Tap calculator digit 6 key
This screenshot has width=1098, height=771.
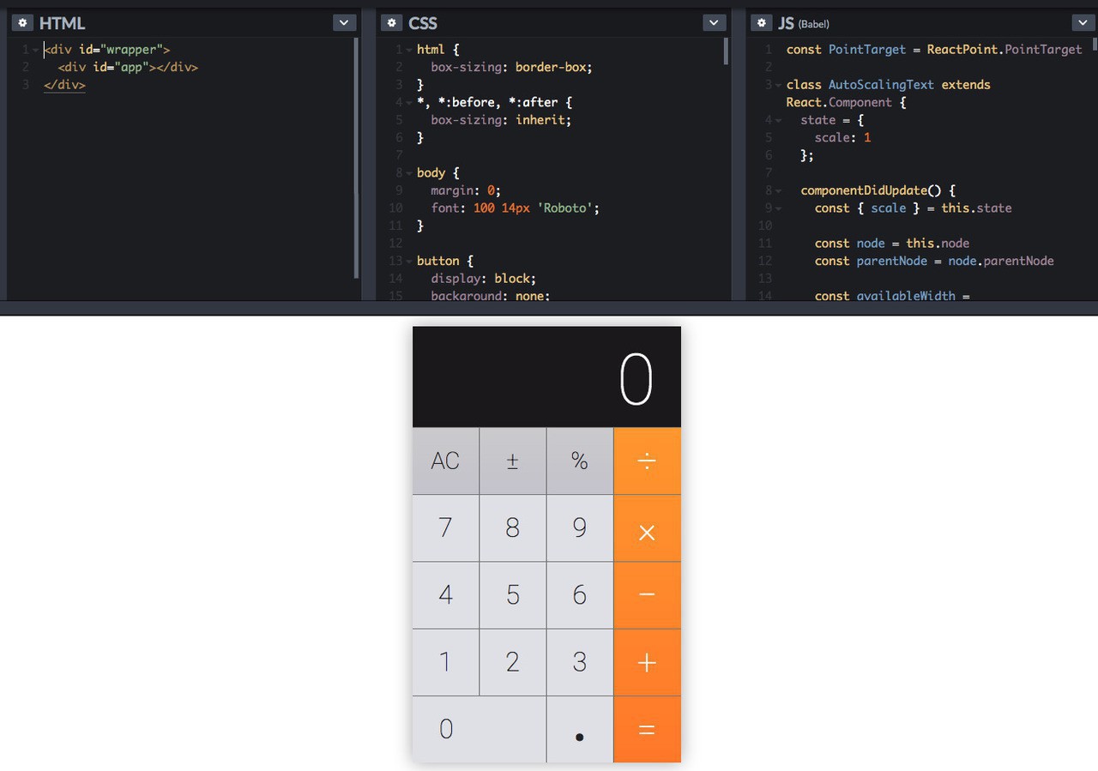point(580,595)
